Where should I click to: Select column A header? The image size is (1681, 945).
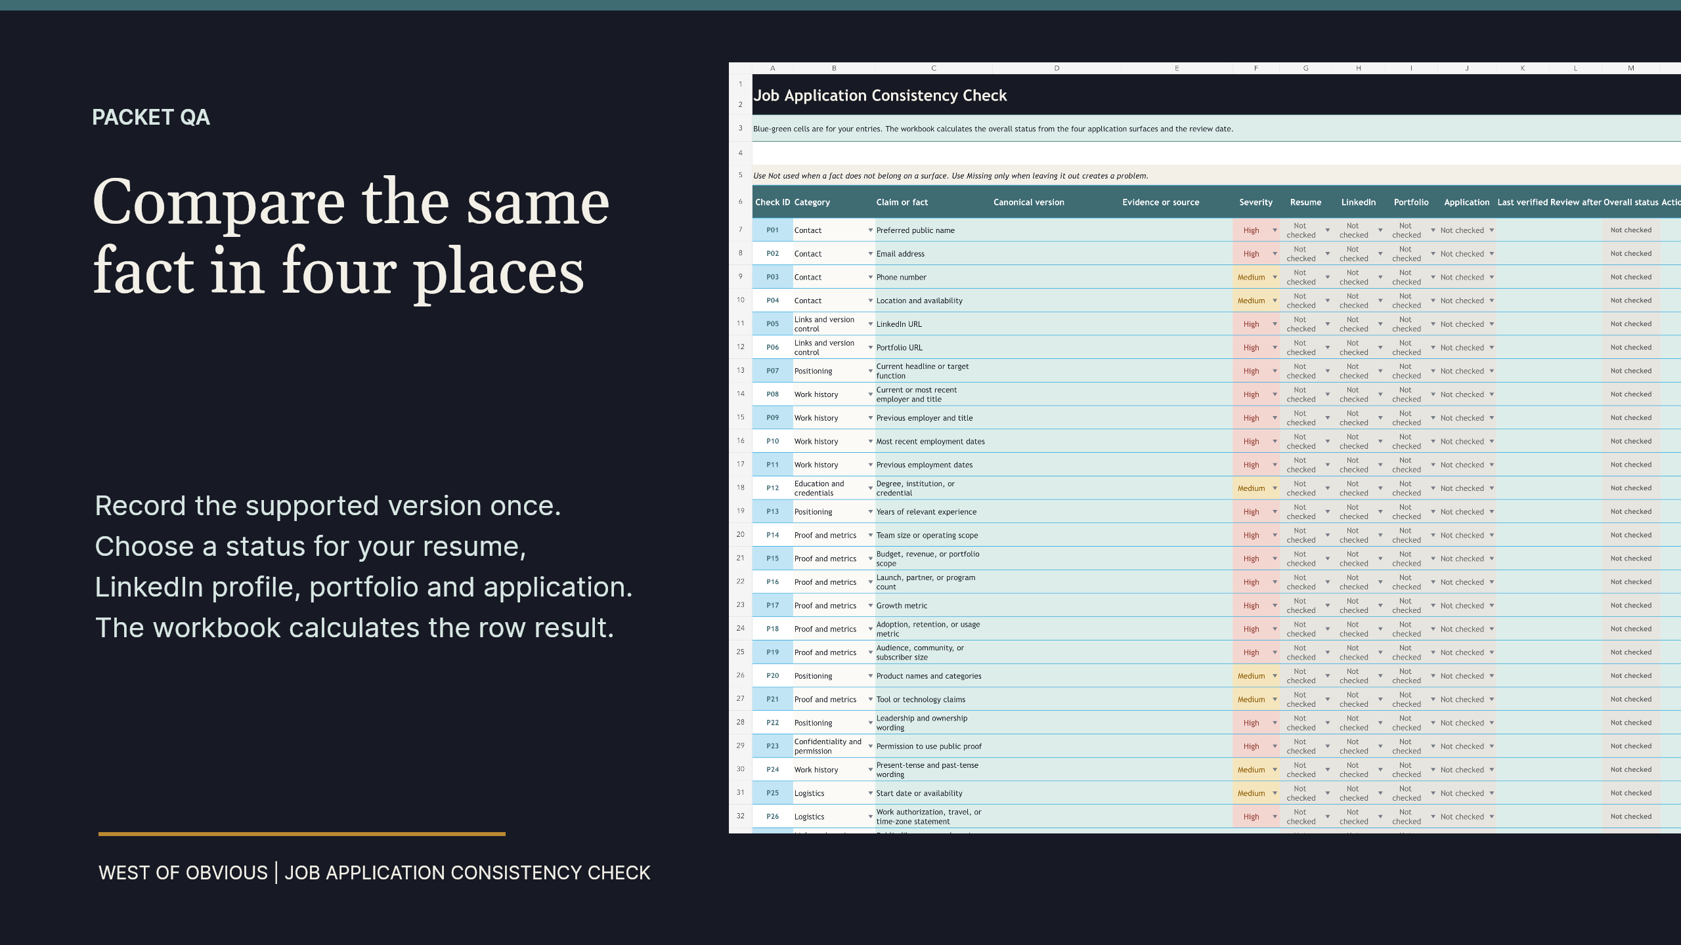(x=772, y=68)
